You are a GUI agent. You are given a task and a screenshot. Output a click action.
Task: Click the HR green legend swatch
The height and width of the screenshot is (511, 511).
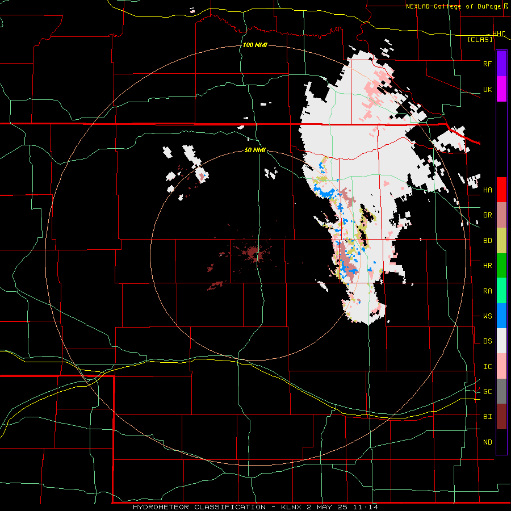[501, 266]
